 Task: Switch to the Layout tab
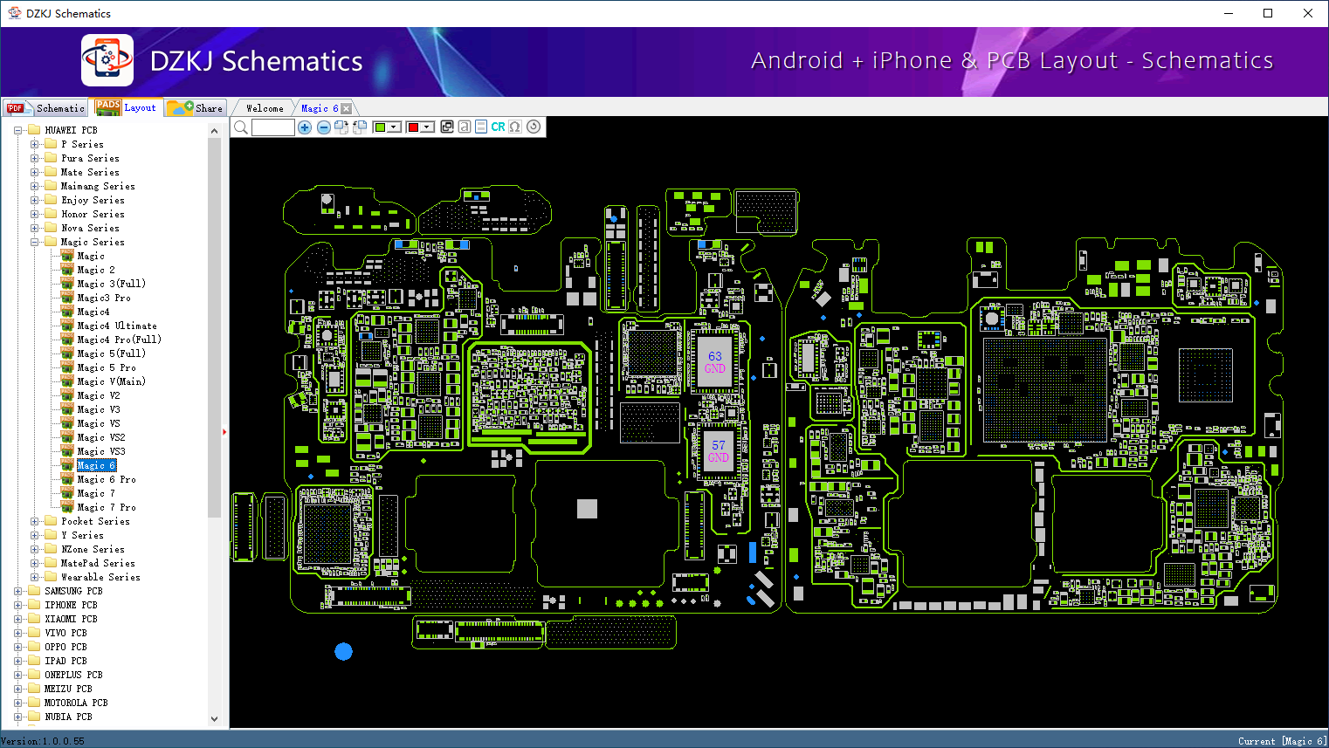[127, 107]
